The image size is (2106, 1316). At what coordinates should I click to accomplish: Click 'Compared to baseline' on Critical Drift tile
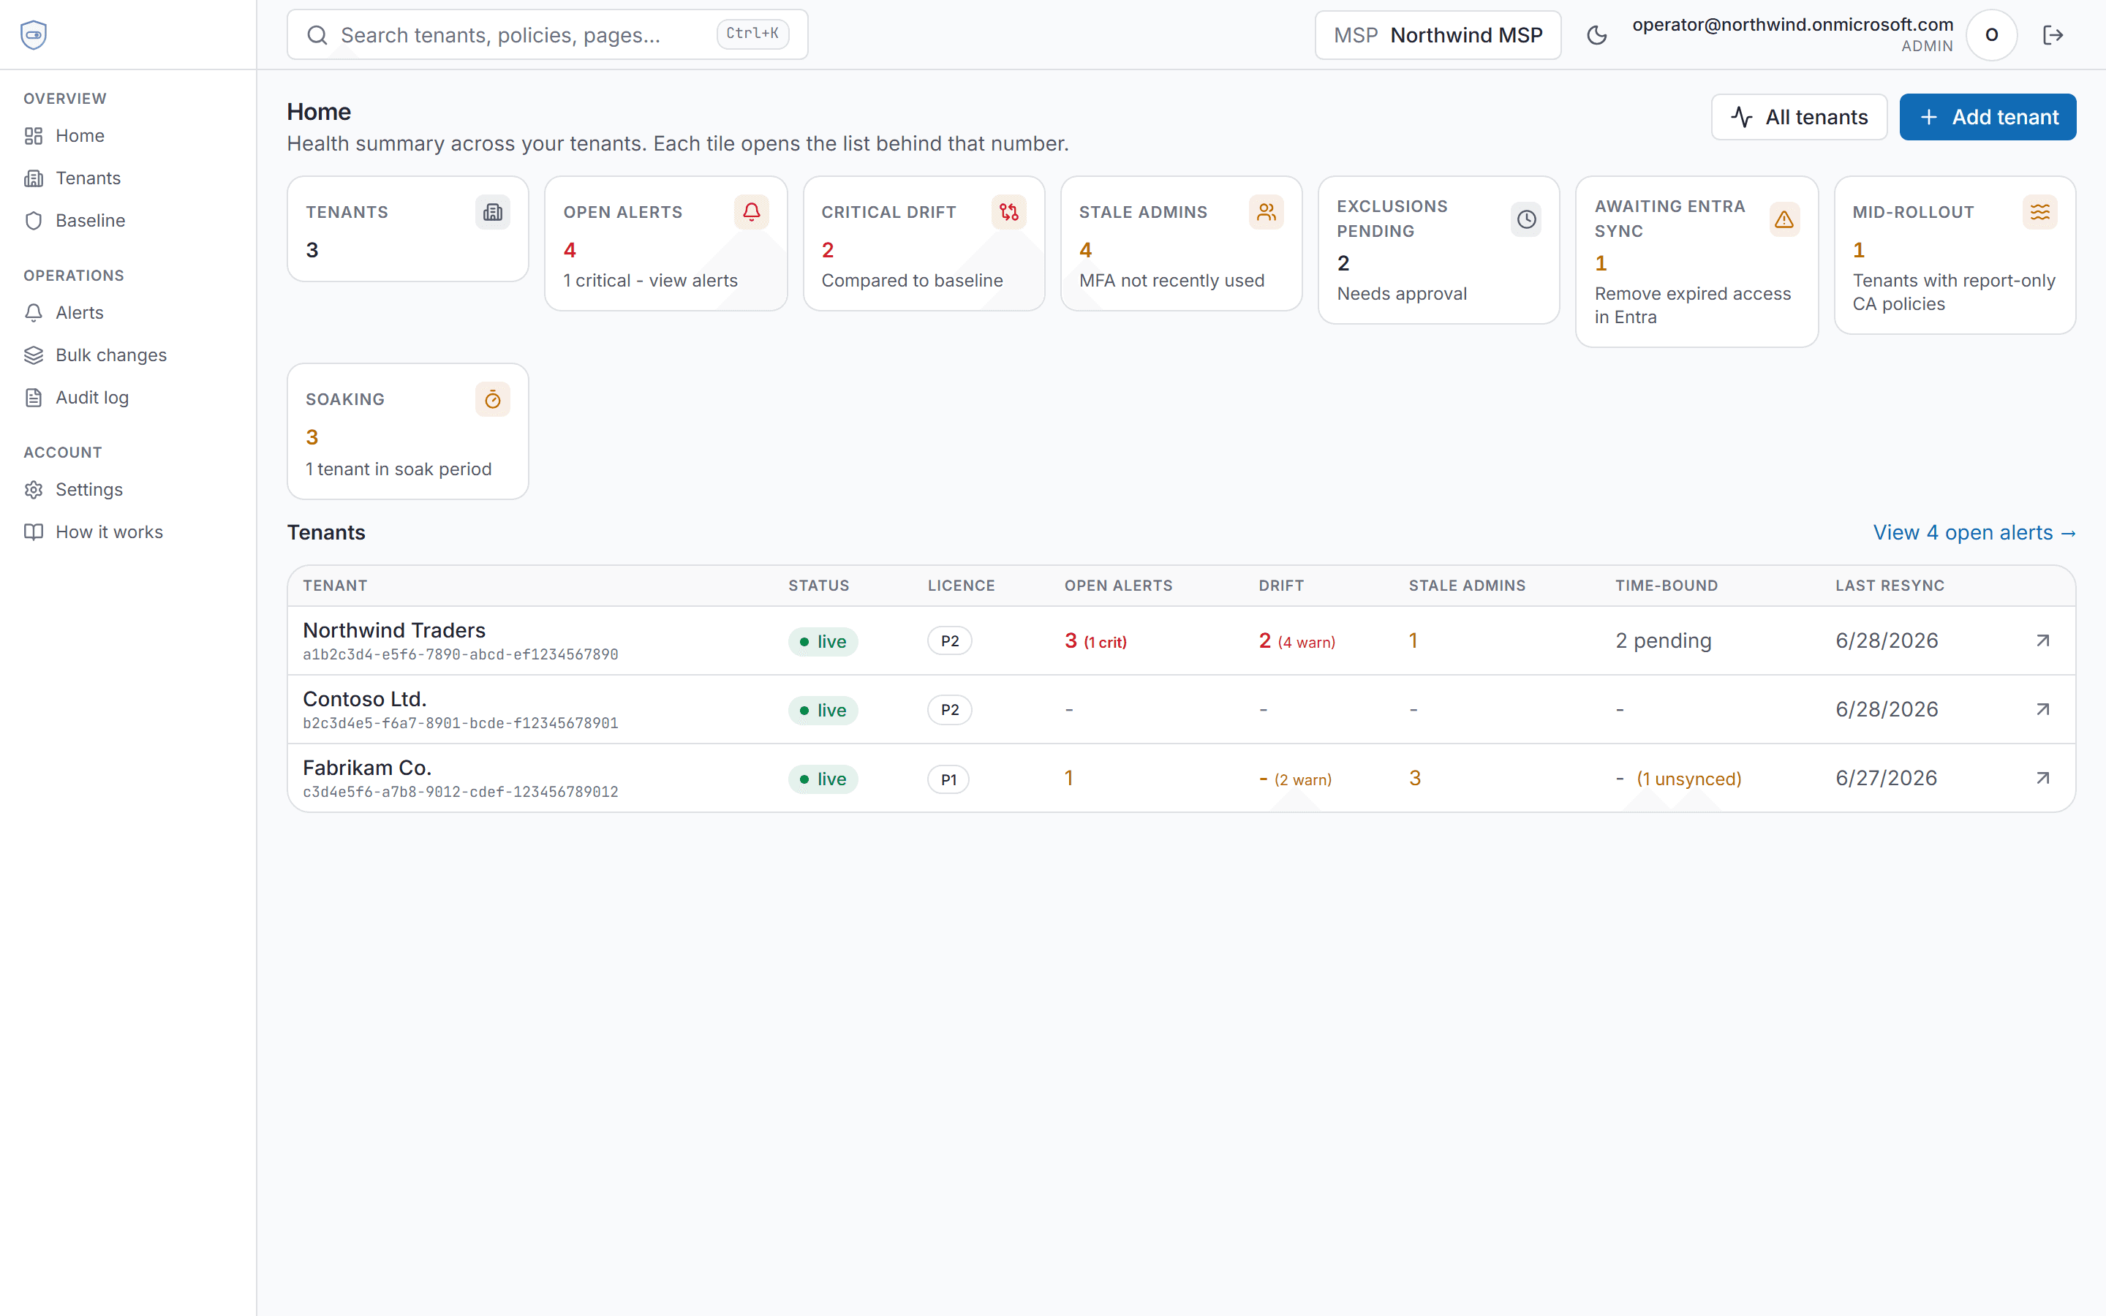coord(912,280)
